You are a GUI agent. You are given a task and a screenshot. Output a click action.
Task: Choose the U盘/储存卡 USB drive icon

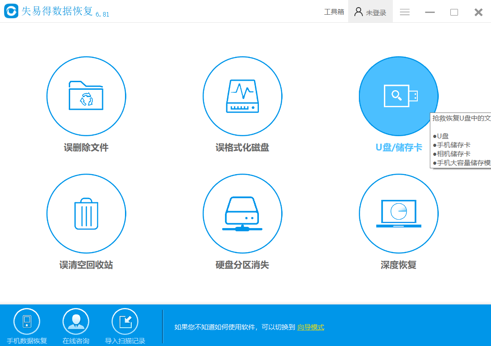click(x=399, y=96)
